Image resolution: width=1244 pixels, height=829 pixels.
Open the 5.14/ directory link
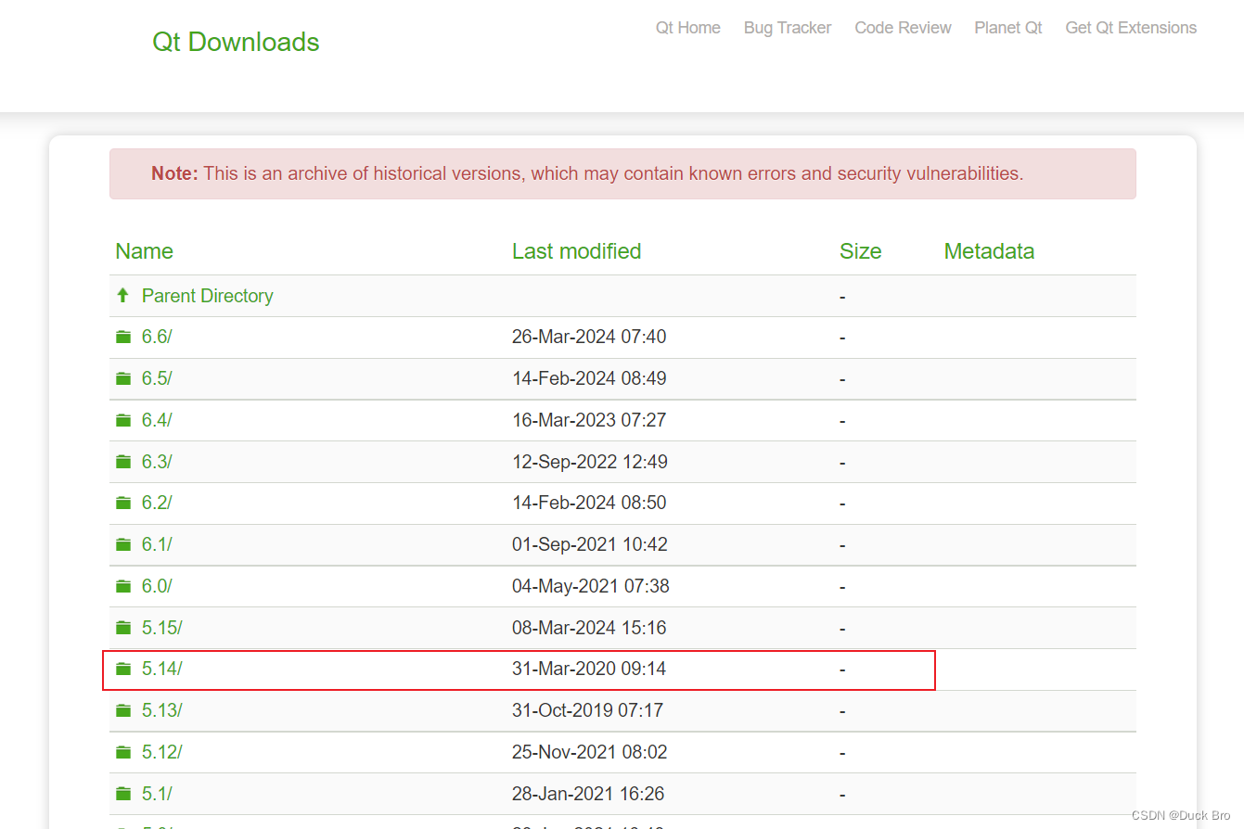tap(162, 669)
